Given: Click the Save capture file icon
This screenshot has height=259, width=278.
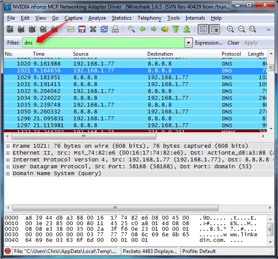Looking at the screenshot, I should 82,30.
